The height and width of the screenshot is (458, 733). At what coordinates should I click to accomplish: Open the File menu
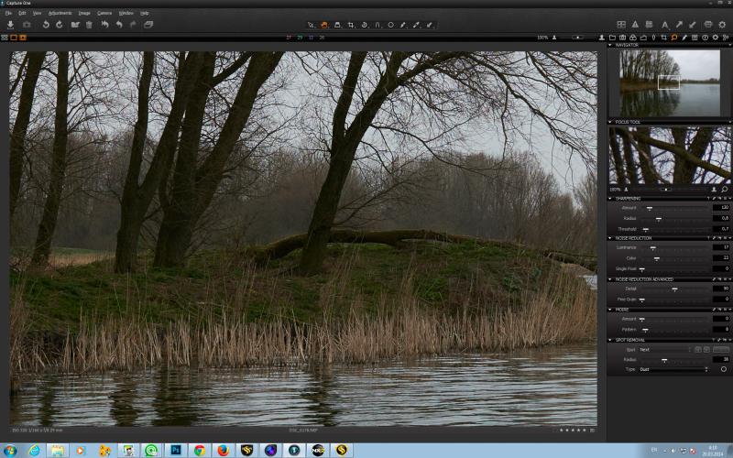pyautogui.click(x=8, y=13)
